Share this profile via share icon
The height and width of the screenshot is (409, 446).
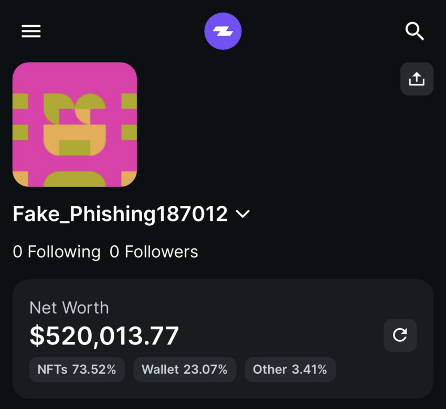(417, 79)
